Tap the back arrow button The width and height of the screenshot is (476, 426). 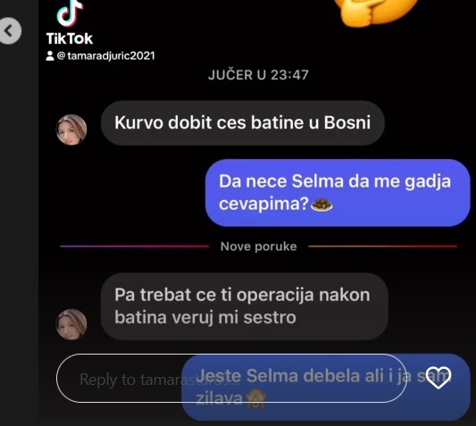pos(10,30)
